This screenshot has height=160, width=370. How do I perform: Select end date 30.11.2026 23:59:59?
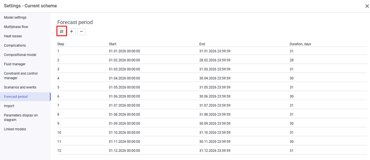point(215,142)
